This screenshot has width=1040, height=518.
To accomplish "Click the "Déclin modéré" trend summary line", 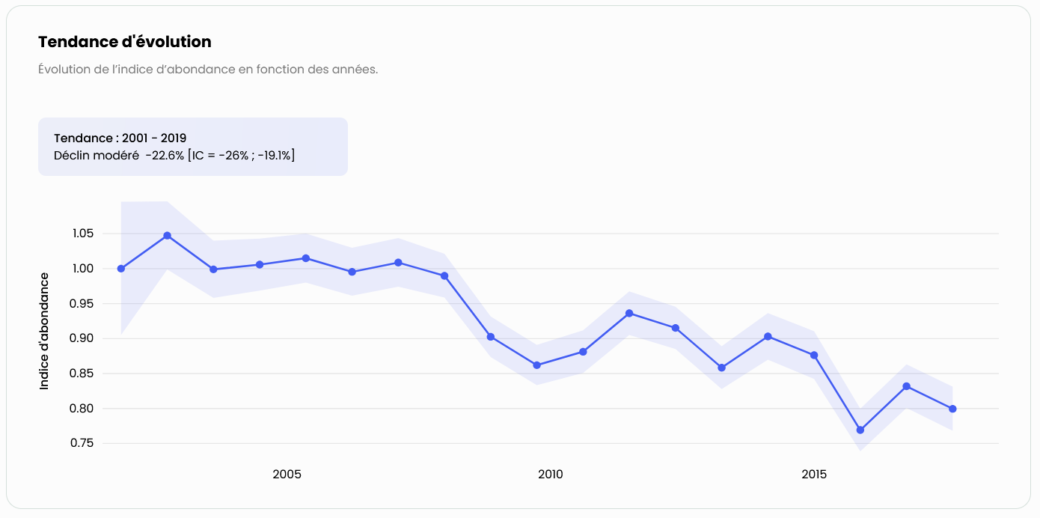I will (x=174, y=156).
